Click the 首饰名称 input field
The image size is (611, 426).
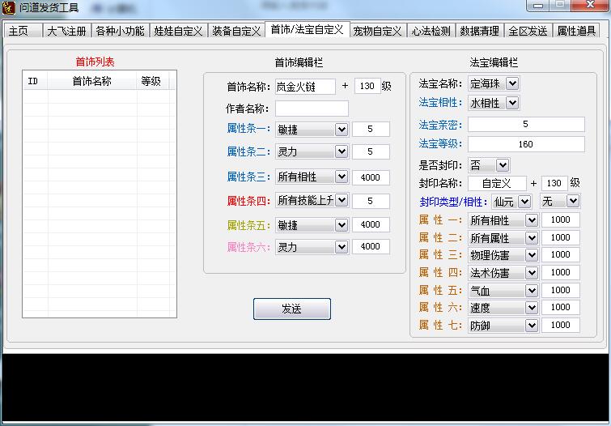click(305, 86)
